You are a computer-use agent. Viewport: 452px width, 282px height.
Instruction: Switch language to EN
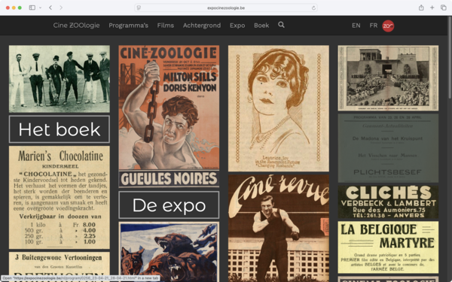(x=356, y=26)
